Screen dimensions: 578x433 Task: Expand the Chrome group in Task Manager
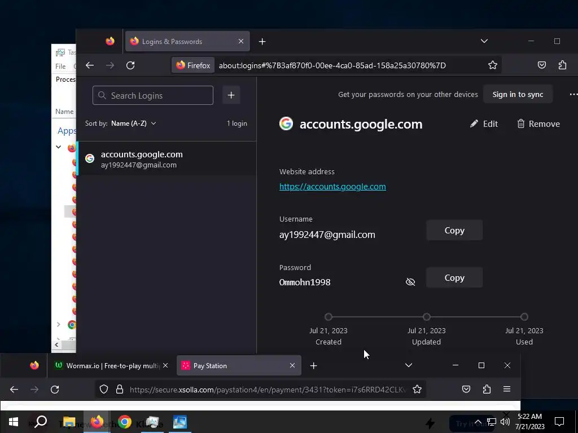(58, 324)
